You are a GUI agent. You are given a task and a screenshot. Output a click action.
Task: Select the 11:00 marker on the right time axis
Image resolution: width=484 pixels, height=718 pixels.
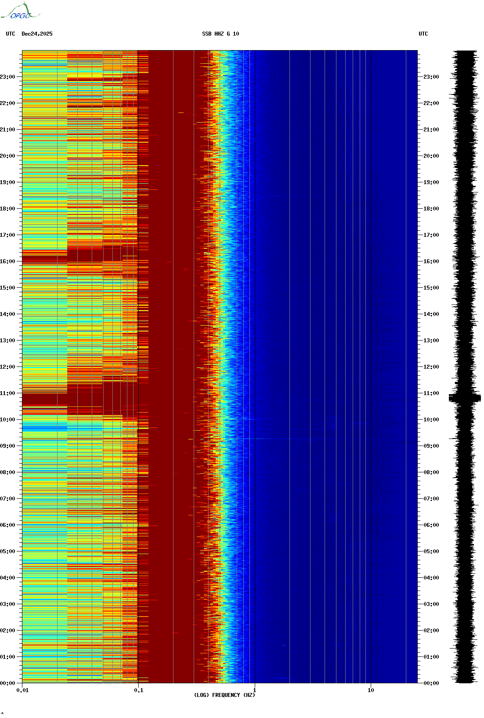(431, 393)
